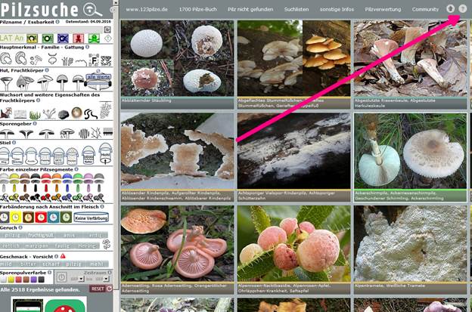This screenshot has width=472, height=312.
Task: Toggle the 'Hering' smell tag
Action: click(87, 246)
